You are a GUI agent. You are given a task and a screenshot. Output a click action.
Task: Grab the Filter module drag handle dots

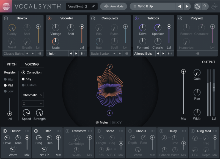tap(59, 131)
